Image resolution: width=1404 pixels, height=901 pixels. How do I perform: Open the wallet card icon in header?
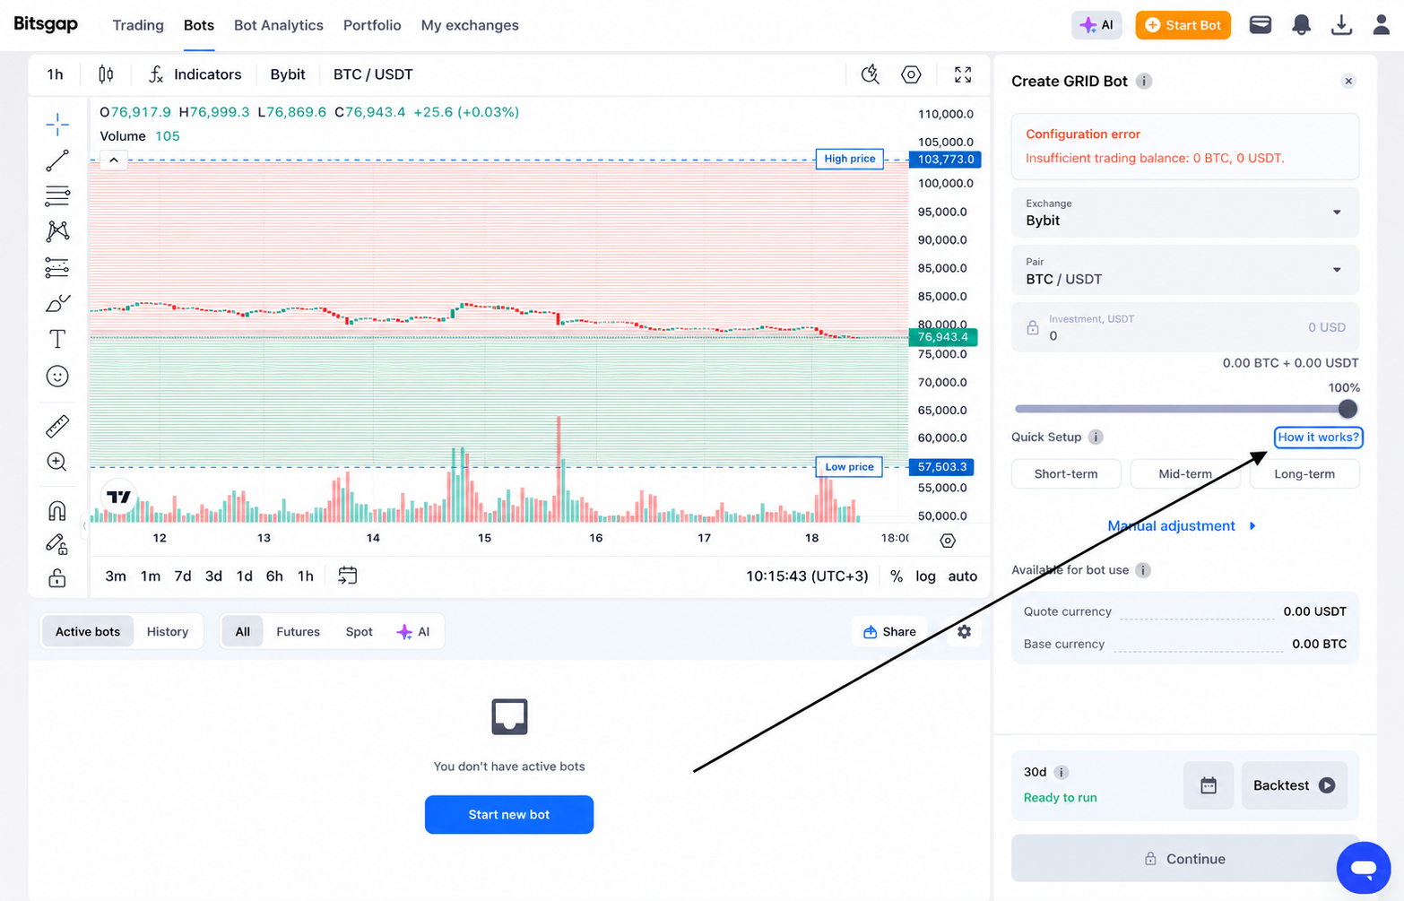point(1261,25)
